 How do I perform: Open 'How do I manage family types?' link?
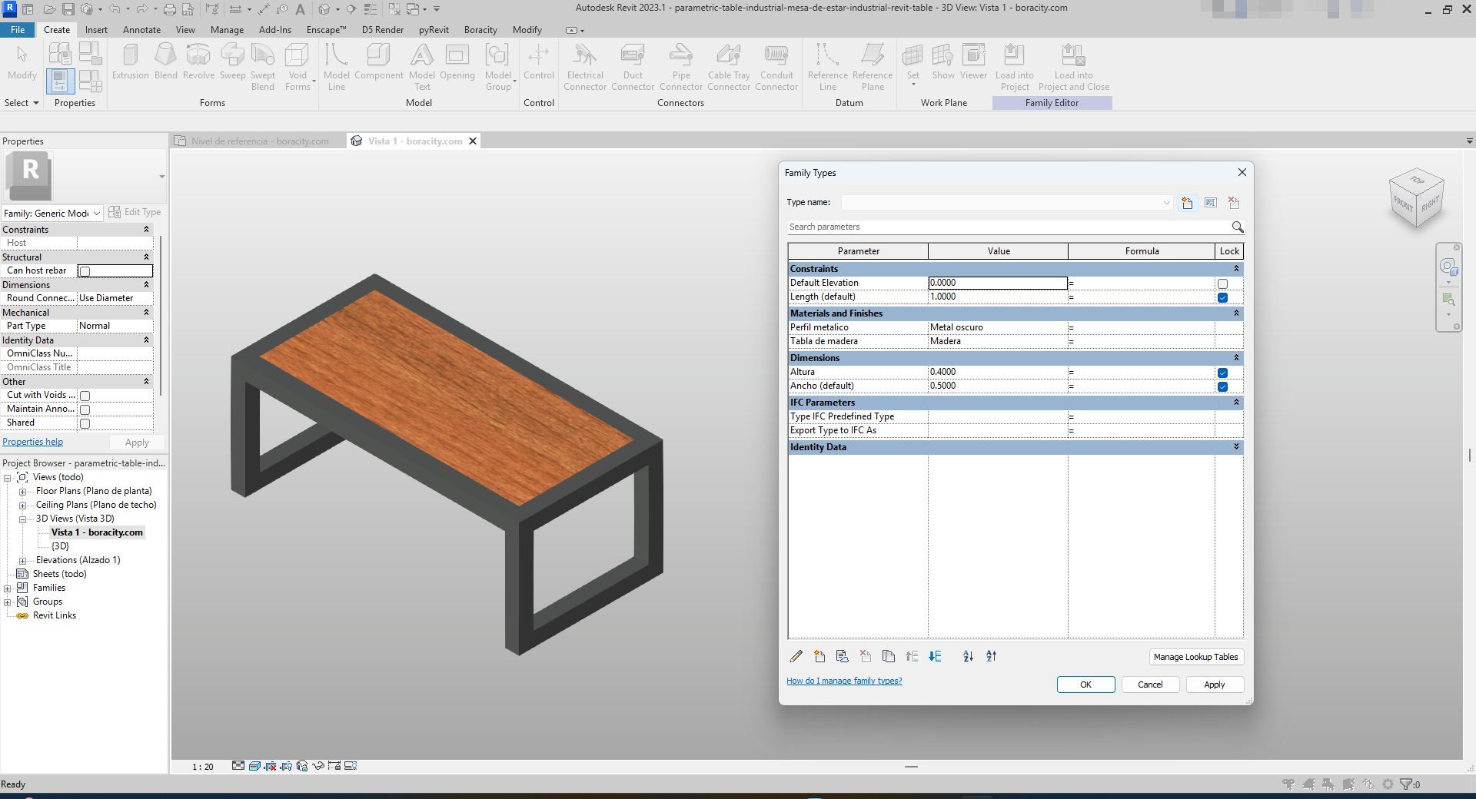click(844, 681)
